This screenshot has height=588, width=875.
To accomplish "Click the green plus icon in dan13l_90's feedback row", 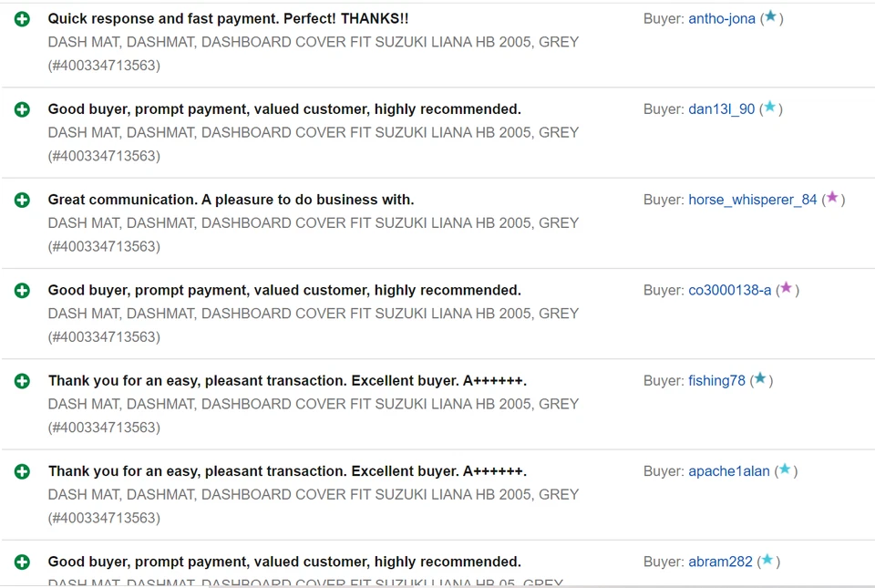I will click(x=22, y=109).
